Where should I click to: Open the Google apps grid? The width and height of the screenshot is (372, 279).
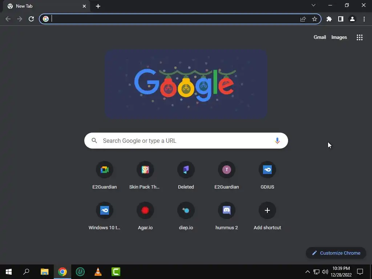(360, 37)
